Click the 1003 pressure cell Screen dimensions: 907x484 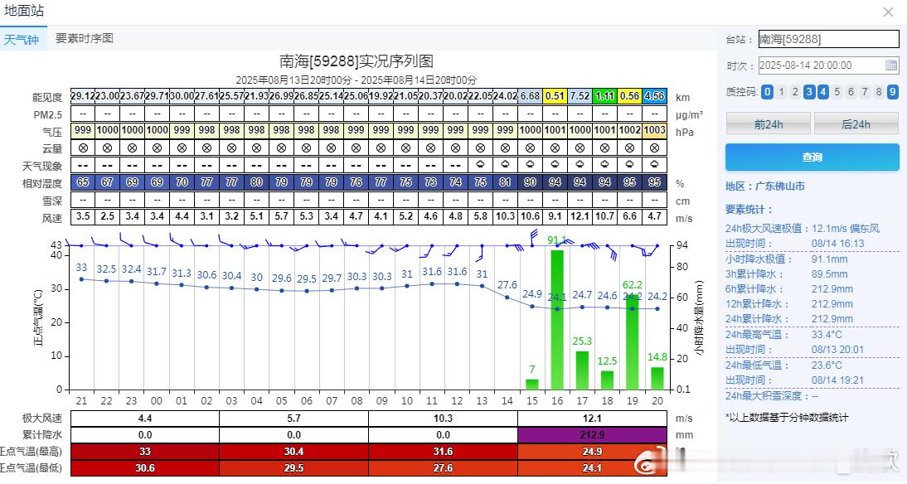(x=654, y=130)
